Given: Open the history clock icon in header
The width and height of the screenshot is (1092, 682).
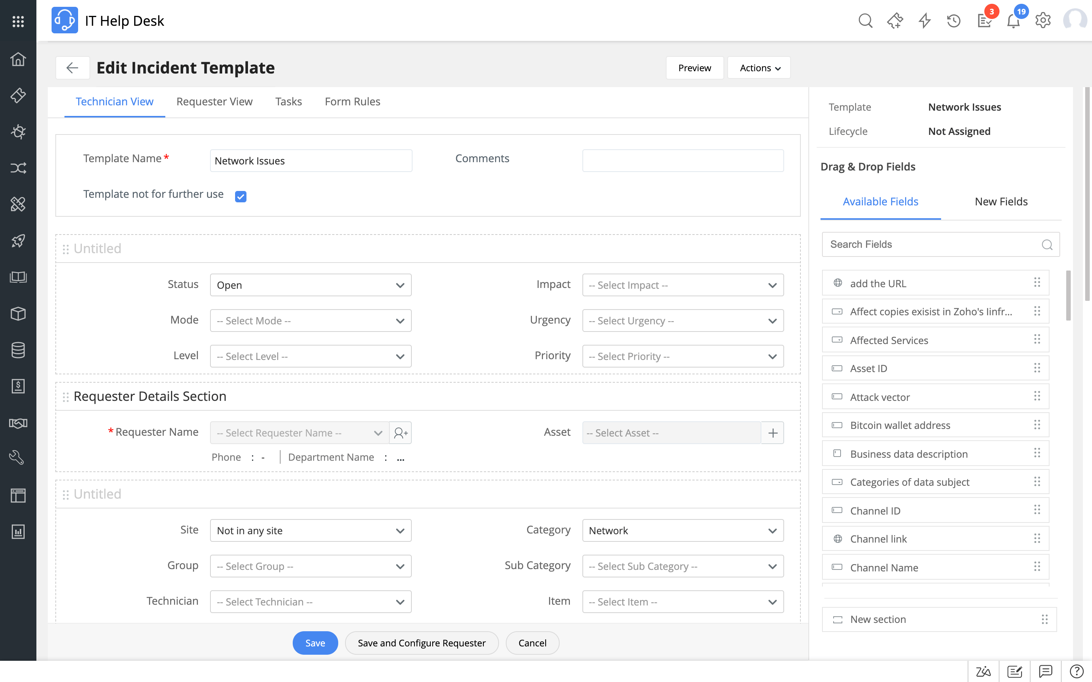Looking at the screenshot, I should pyautogui.click(x=953, y=20).
